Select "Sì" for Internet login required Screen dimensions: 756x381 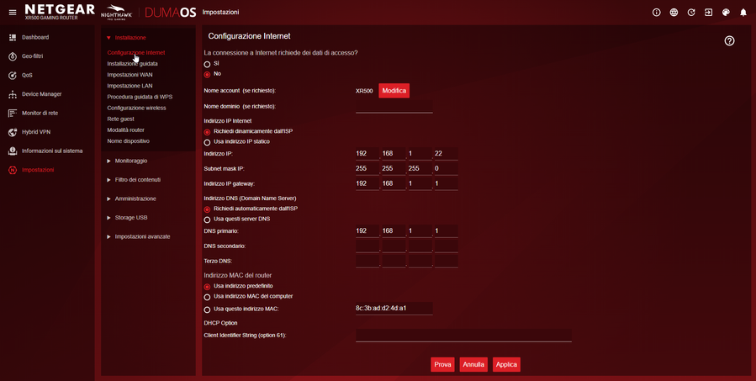coord(208,64)
